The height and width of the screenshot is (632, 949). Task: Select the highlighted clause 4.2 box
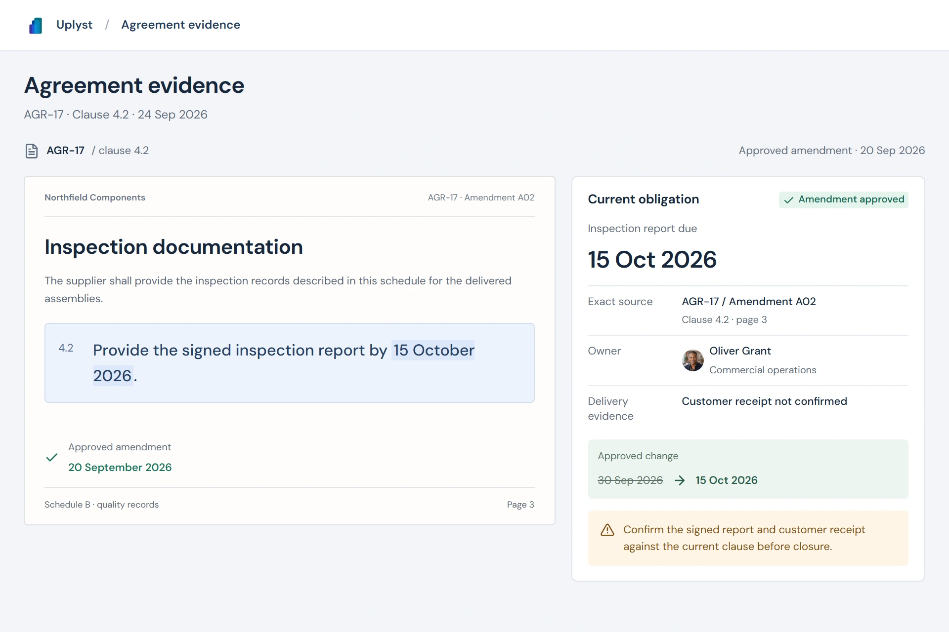289,363
